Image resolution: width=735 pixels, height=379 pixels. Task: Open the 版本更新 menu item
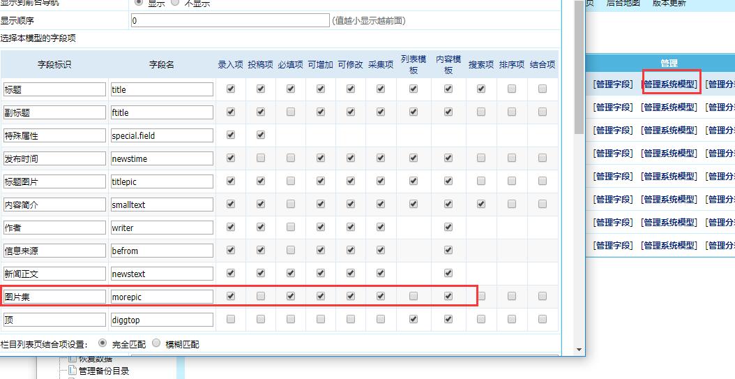669,3
